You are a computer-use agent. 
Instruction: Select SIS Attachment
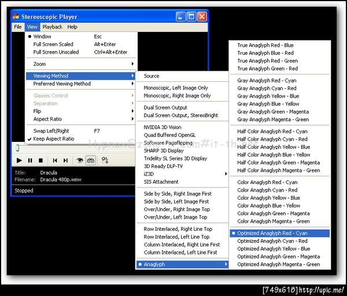(x=183, y=182)
